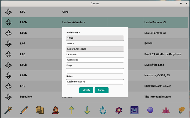Select the 1.00 Core row
The image size is (190, 118).
95,12
